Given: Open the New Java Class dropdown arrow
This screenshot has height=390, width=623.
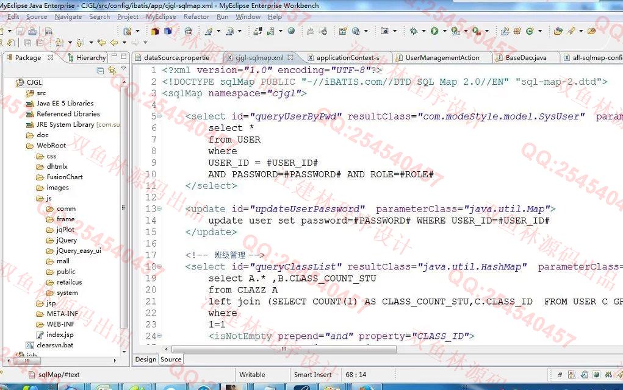Looking at the screenshot, I should (540, 31).
